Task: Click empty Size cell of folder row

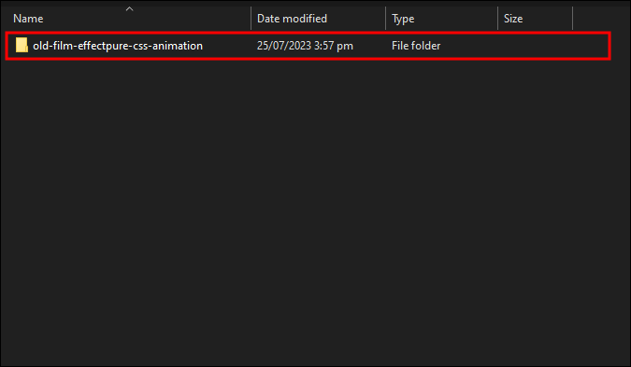Action: pyautogui.click(x=535, y=46)
